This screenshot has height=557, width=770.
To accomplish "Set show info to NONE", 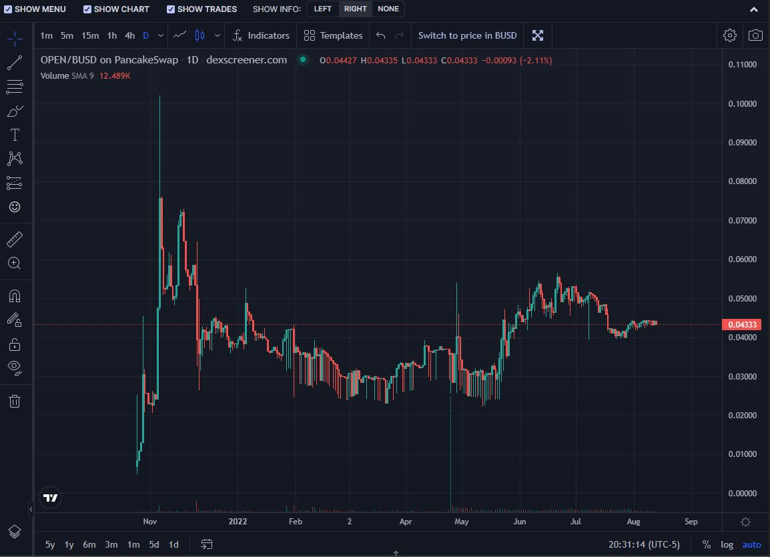I will tap(388, 9).
